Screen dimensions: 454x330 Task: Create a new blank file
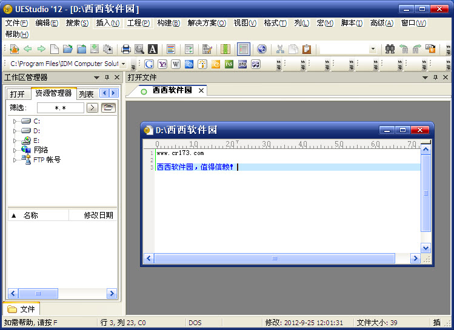click(x=54, y=49)
